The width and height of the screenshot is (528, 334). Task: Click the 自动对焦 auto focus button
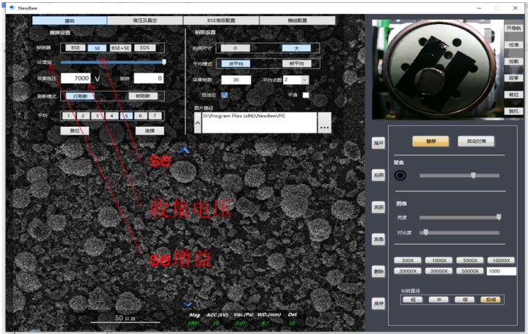pos(476,141)
